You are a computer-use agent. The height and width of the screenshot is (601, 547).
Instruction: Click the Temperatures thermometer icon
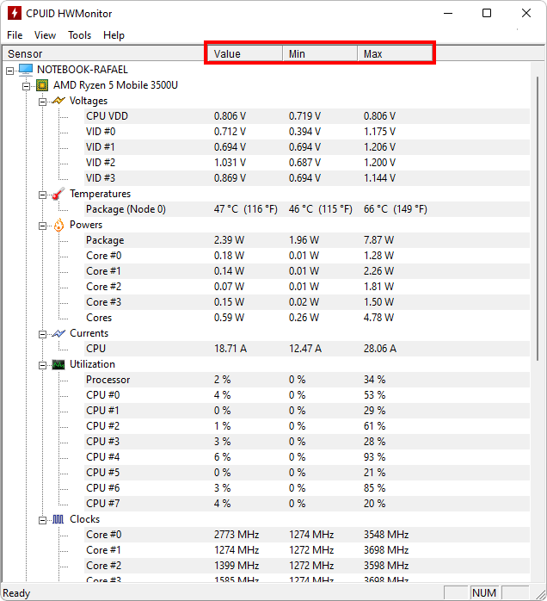58,194
